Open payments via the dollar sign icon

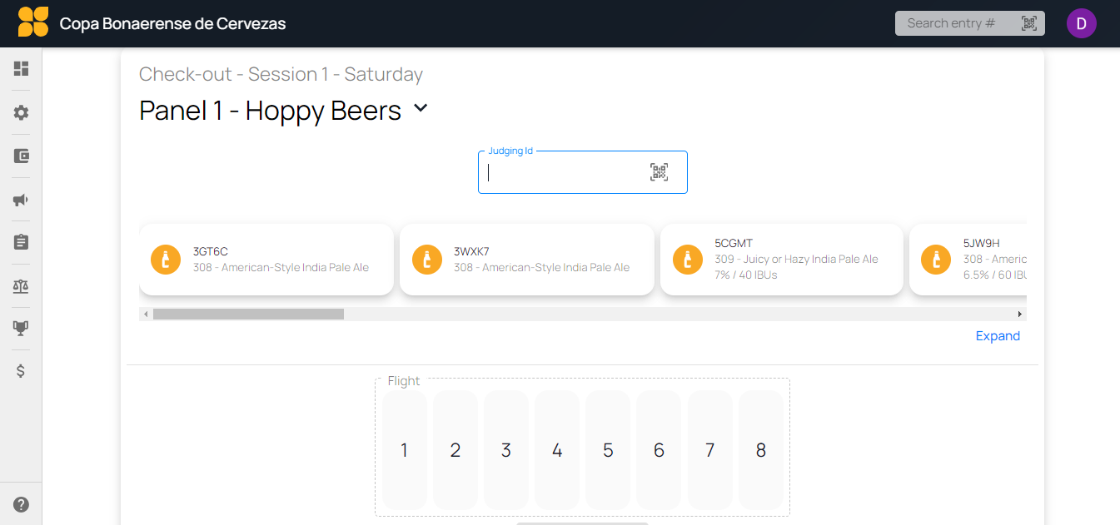coord(21,371)
